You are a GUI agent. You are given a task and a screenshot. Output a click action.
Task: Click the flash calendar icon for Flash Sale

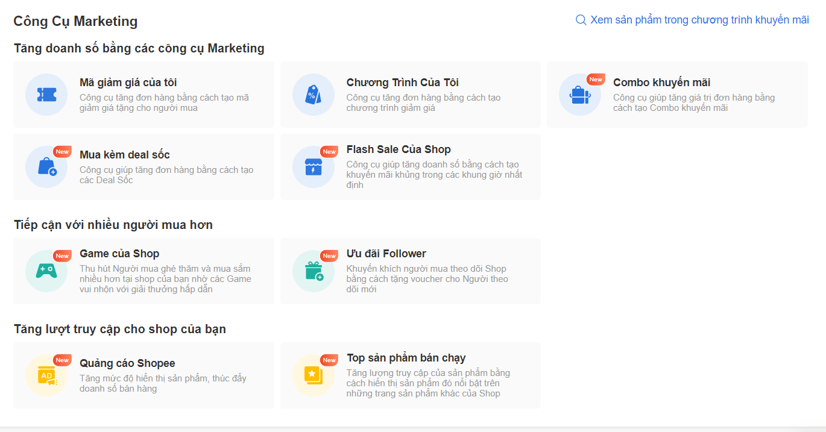click(x=314, y=167)
